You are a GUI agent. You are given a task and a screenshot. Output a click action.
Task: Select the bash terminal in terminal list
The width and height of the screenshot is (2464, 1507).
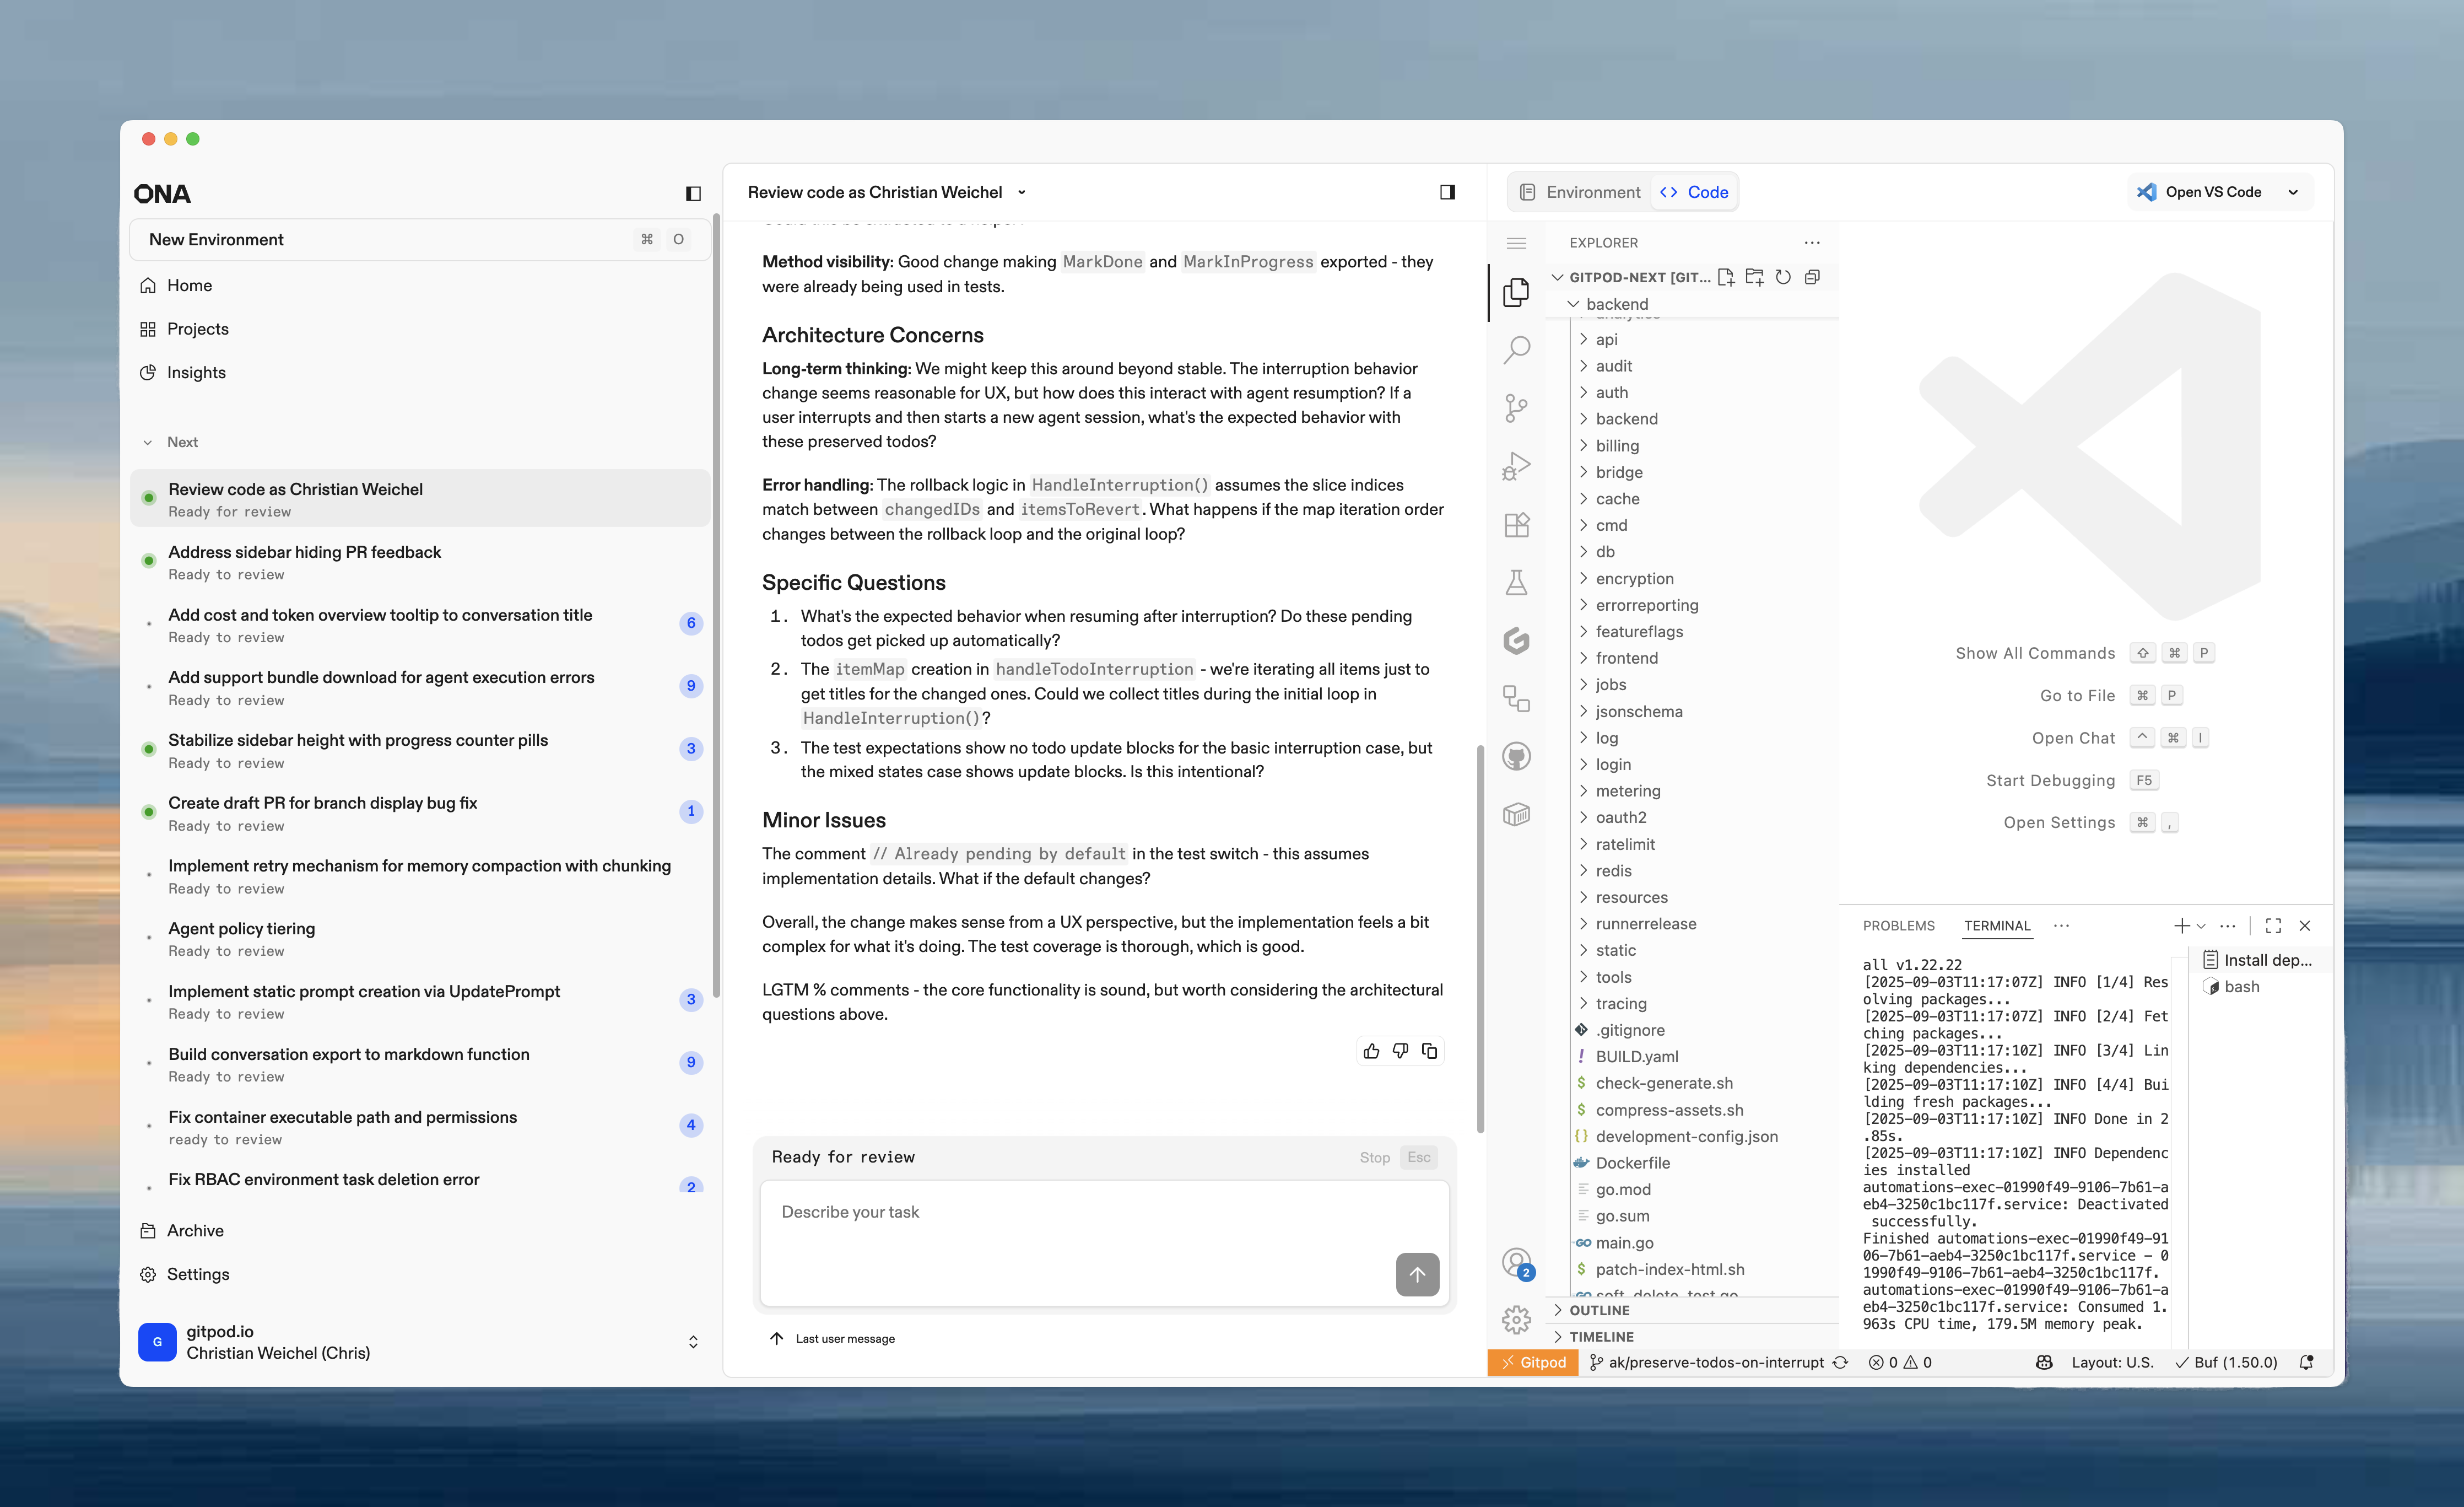(2242, 987)
